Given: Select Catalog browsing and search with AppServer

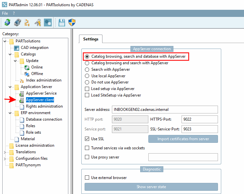Looking at the screenshot, I should [87, 63].
